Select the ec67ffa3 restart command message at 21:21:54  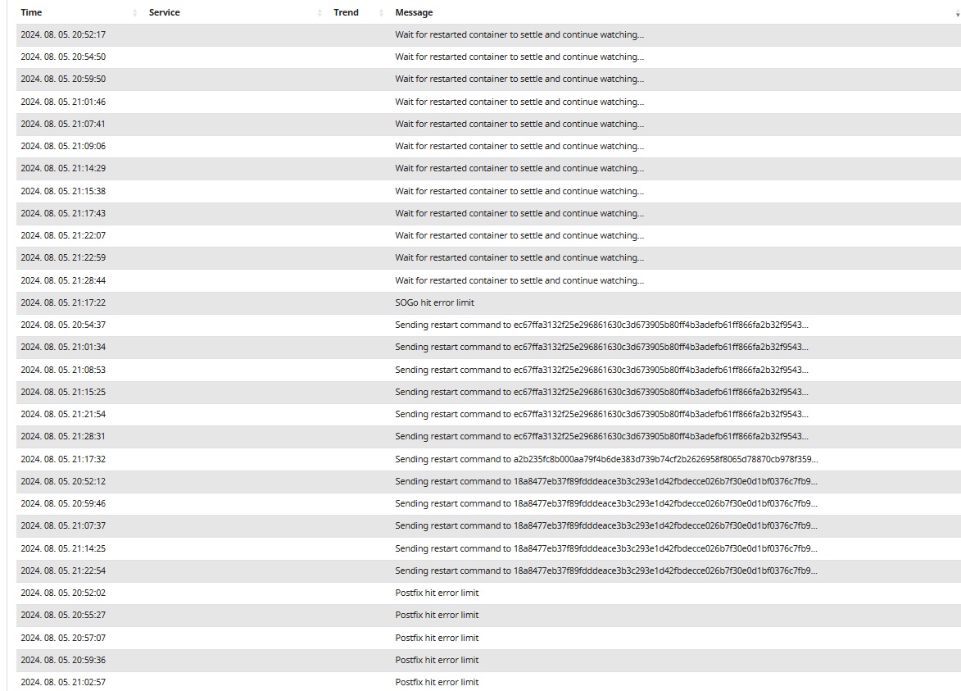[x=601, y=415]
